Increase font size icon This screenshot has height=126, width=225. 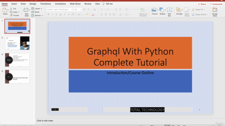click(84, 9)
